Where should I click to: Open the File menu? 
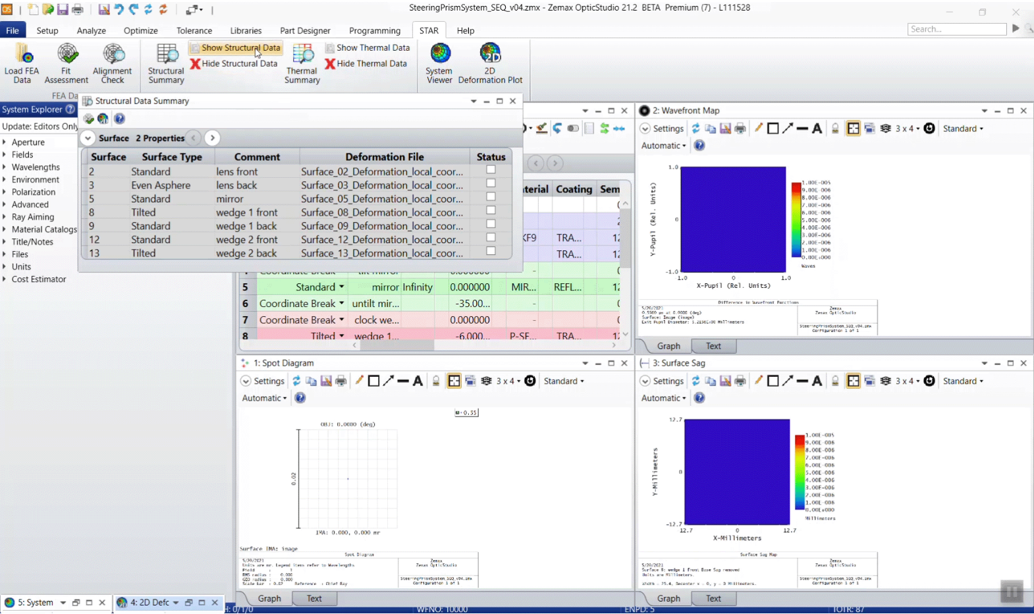tap(13, 30)
